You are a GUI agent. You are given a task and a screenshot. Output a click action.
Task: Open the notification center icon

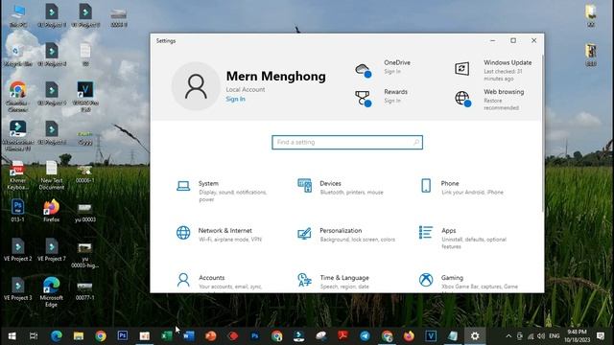click(x=601, y=336)
